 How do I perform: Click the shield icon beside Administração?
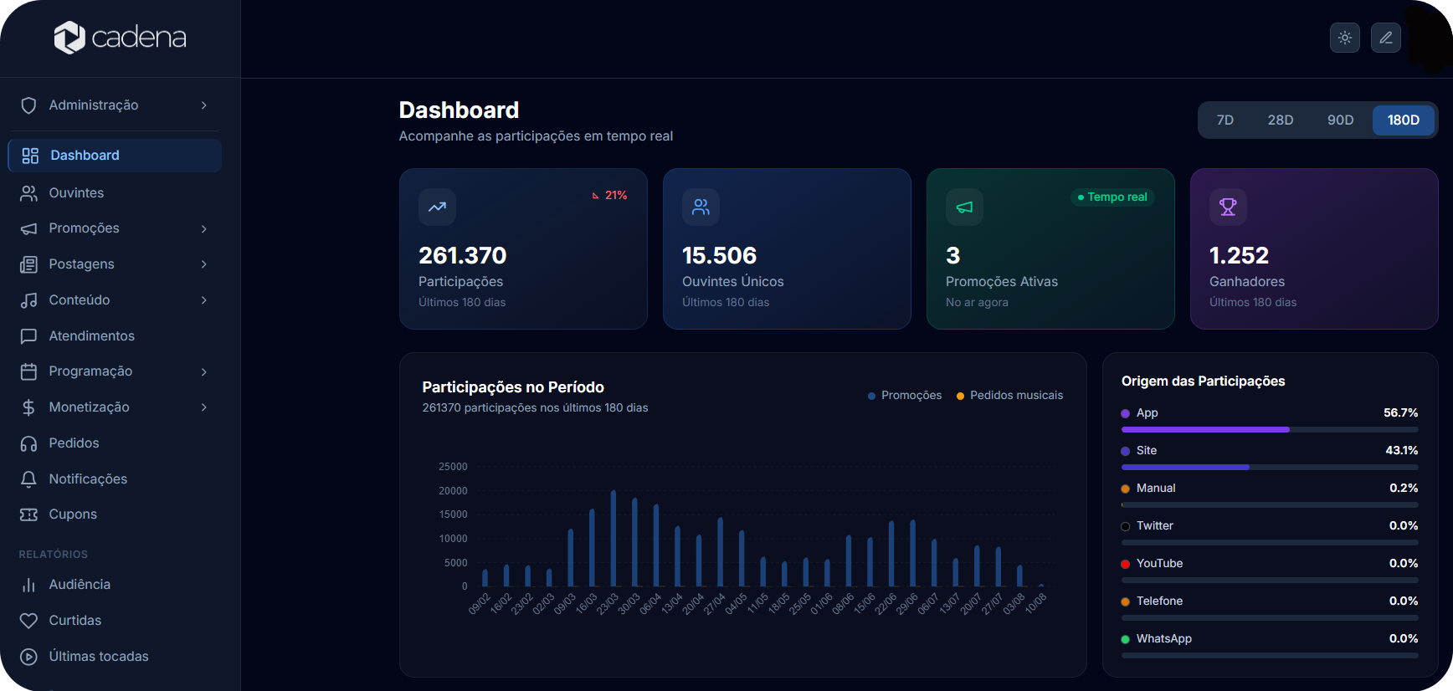pyautogui.click(x=28, y=105)
